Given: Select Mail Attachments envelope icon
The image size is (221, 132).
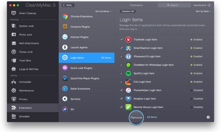Looking at the screenshot, I should [x=14, y=43].
